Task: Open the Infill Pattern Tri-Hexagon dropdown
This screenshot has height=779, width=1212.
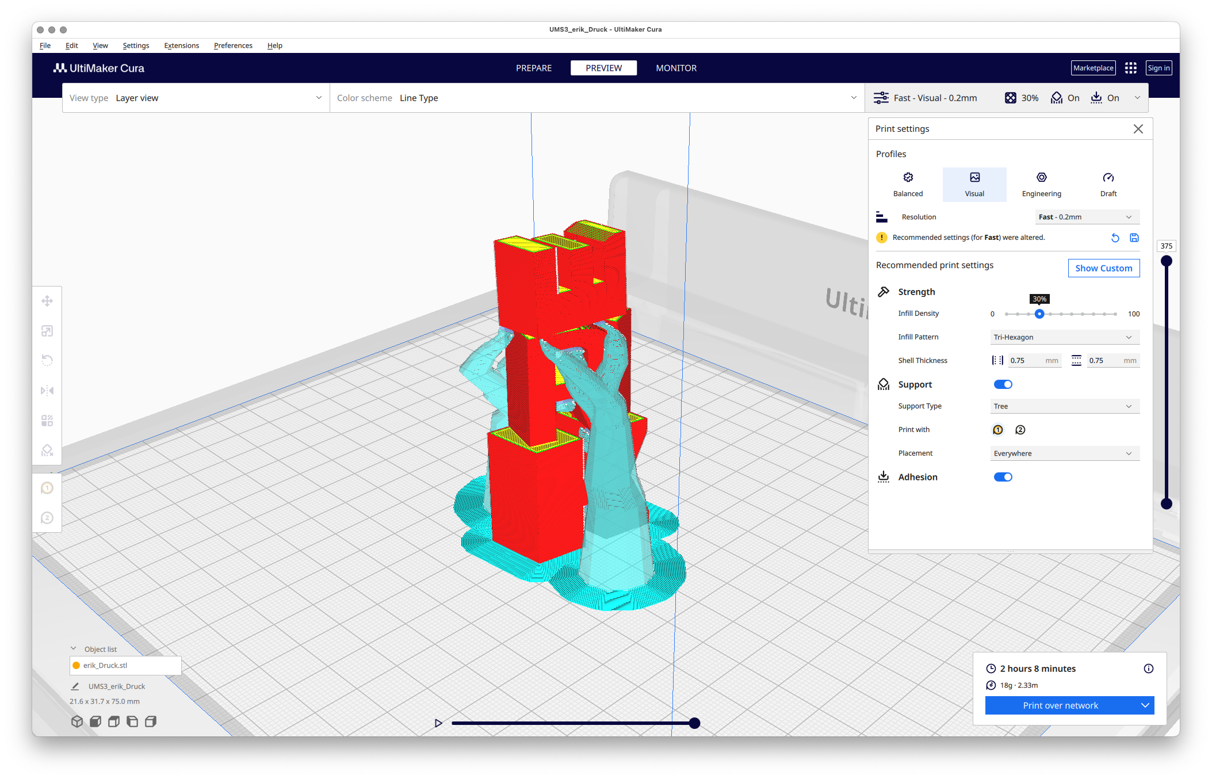Action: coord(1064,337)
